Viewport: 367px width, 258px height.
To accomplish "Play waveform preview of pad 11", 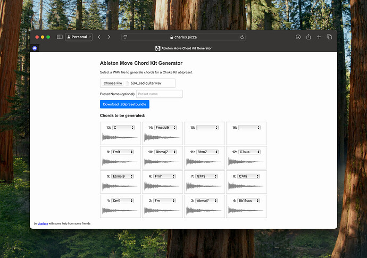I will tap(204, 162).
